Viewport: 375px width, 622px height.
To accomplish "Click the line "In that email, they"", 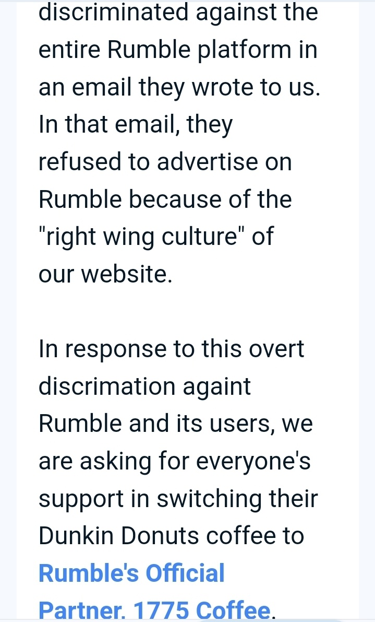I will tap(136, 125).
